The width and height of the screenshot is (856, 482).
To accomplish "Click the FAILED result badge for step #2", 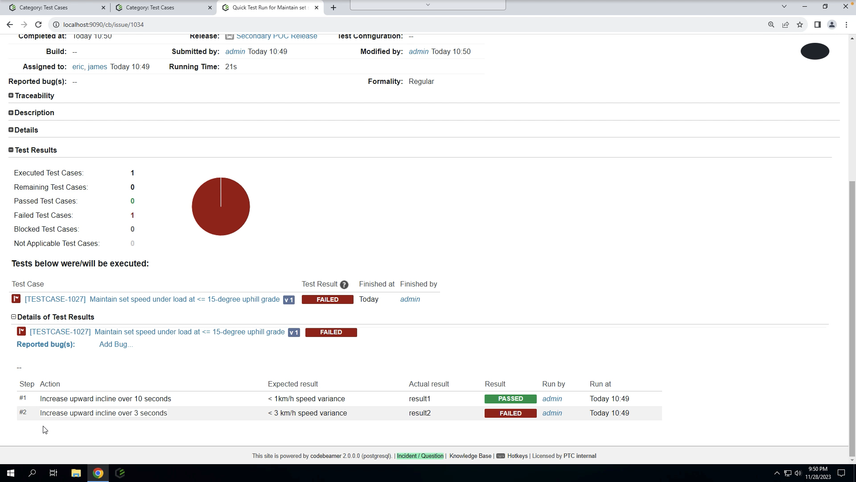I will pyautogui.click(x=510, y=413).
